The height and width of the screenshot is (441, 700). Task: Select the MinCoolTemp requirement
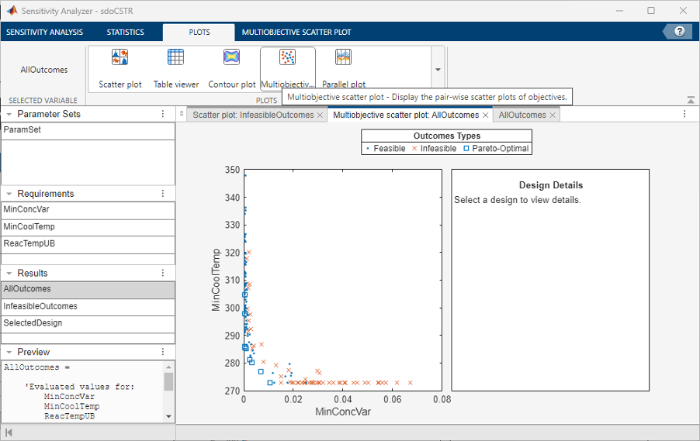pyautogui.click(x=29, y=227)
